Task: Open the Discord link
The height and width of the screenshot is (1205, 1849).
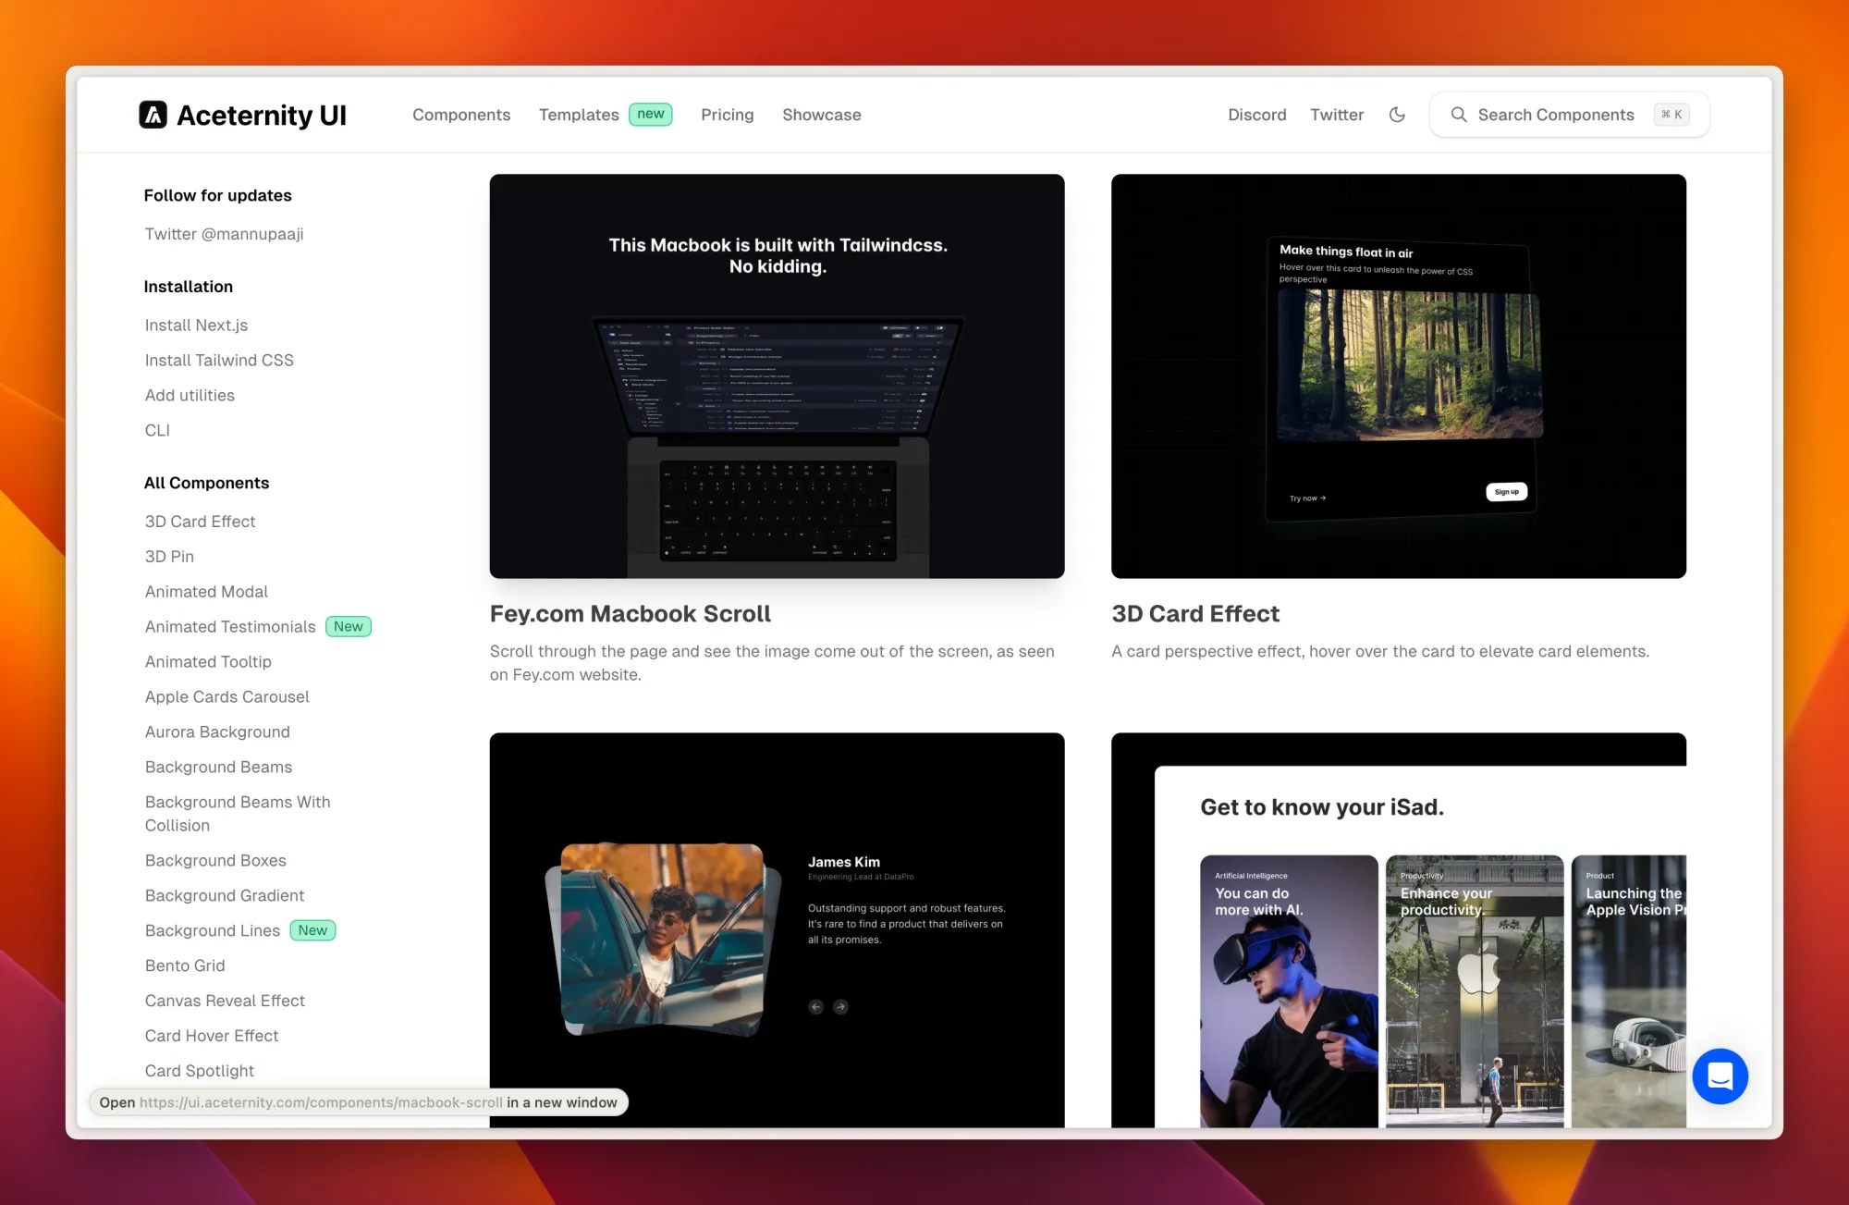Action: [1256, 115]
